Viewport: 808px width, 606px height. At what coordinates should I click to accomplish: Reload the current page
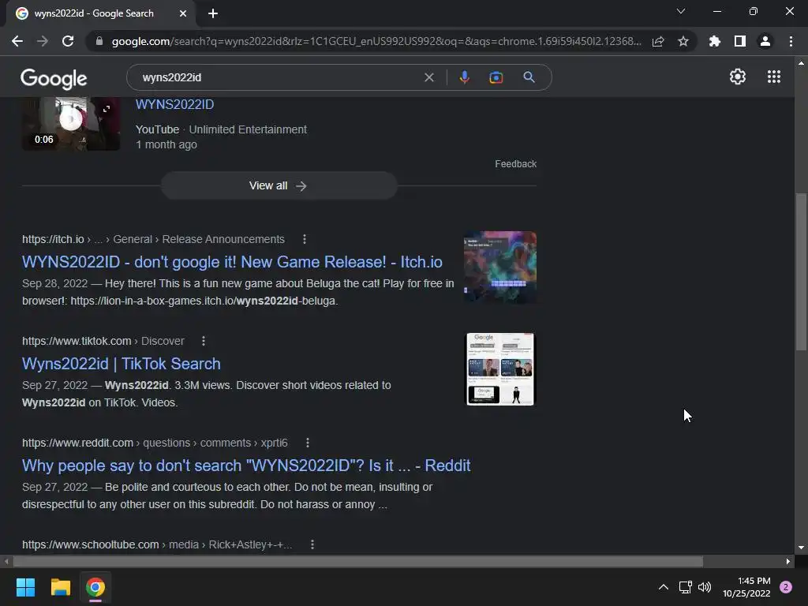tap(68, 41)
